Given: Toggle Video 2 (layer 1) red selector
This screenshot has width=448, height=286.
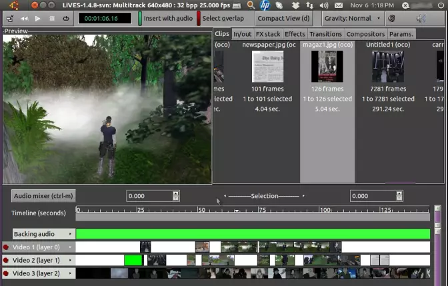Looking at the screenshot, I should pos(6,260).
